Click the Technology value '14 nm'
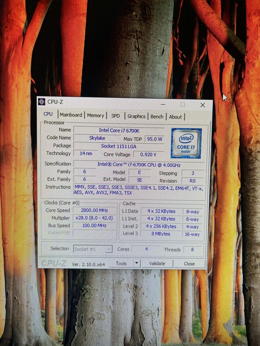 (86, 153)
